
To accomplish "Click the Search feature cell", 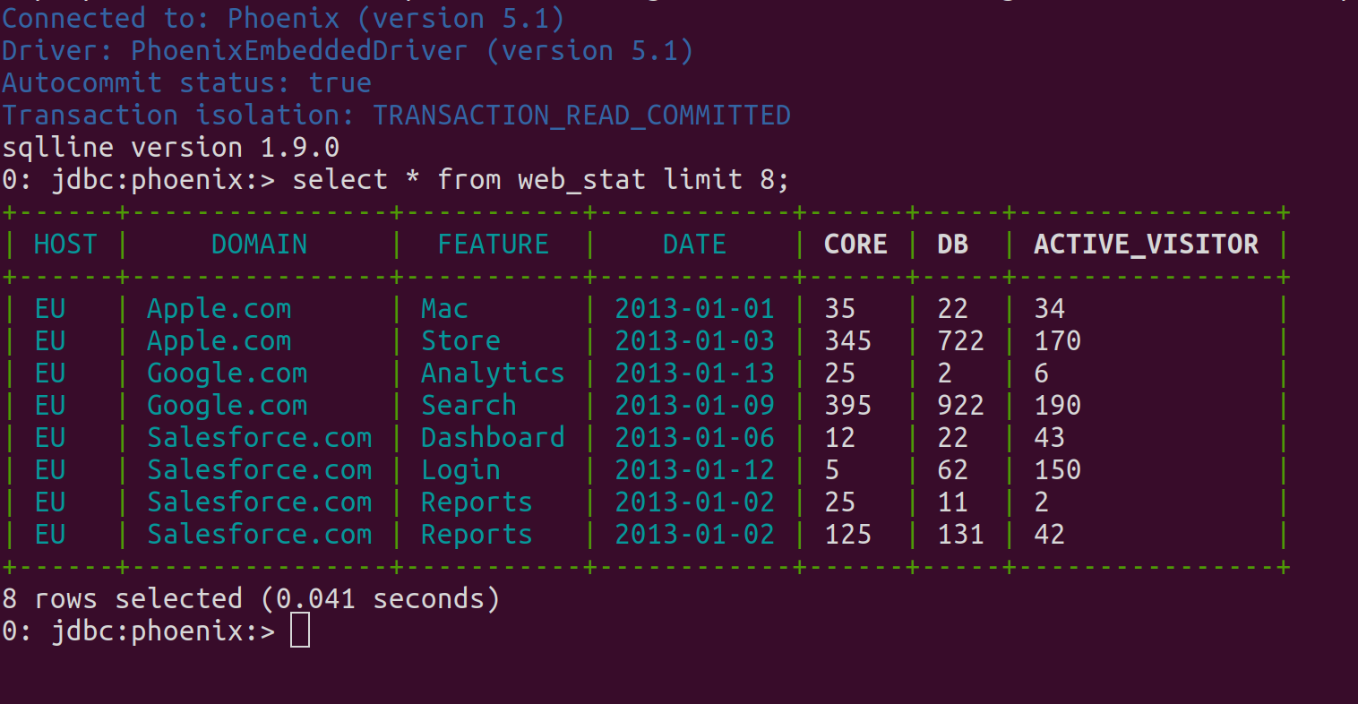I will 468,406.
